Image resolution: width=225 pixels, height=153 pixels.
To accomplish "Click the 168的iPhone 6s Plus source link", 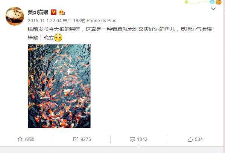I will click(x=95, y=21).
